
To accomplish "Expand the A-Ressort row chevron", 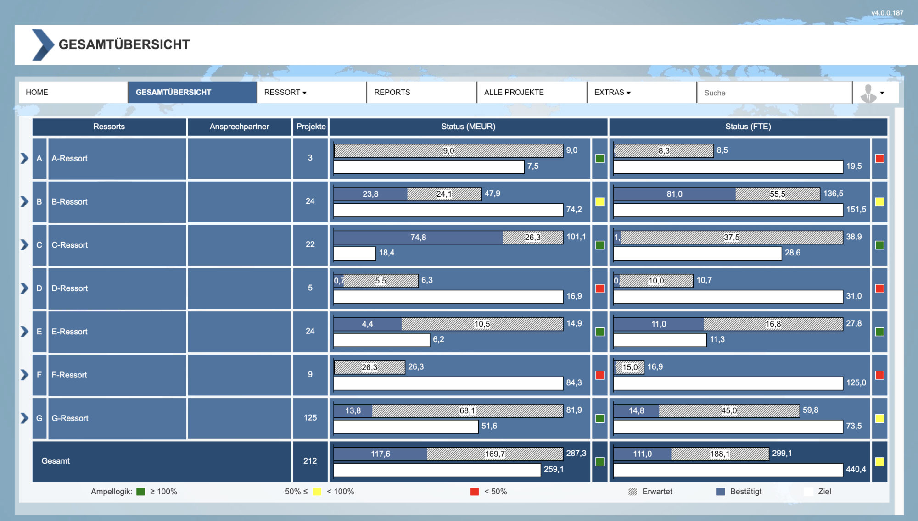I will pyautogui.click(x=24, y=158).
